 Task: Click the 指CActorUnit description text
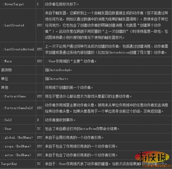[x=57, y=79]
